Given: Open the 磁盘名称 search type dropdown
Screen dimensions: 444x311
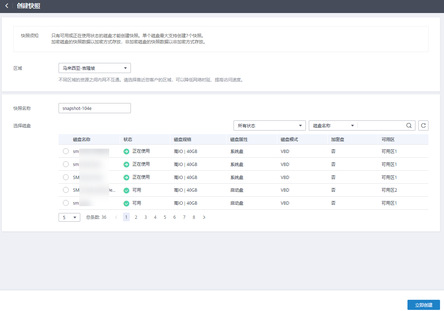Looking at the screenshot, I should click(x=333, y=125).
